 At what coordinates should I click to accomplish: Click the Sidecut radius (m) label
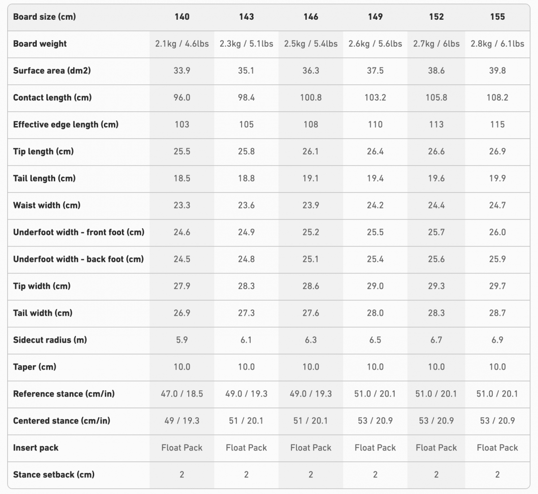tap(50, 340)
